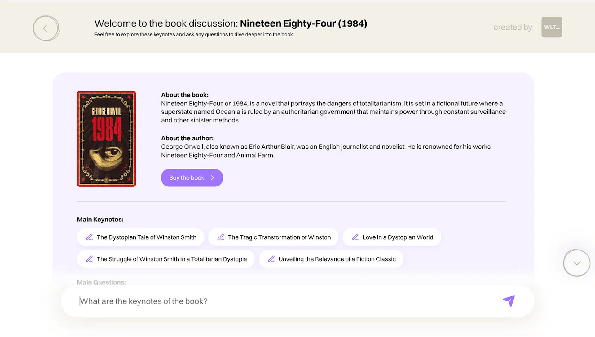Click the pen icon on 'Unveiling the Relevance' keynote
Screen dimensions: 595x337
(271, 259)
